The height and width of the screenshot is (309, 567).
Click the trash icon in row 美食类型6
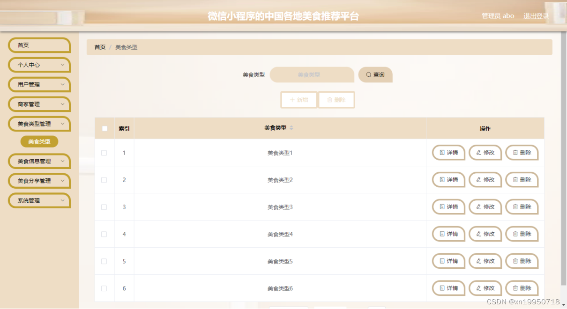[515, 288]
